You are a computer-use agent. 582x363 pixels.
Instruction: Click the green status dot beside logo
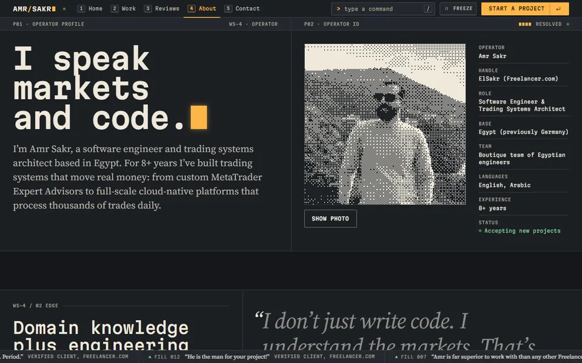64,8
